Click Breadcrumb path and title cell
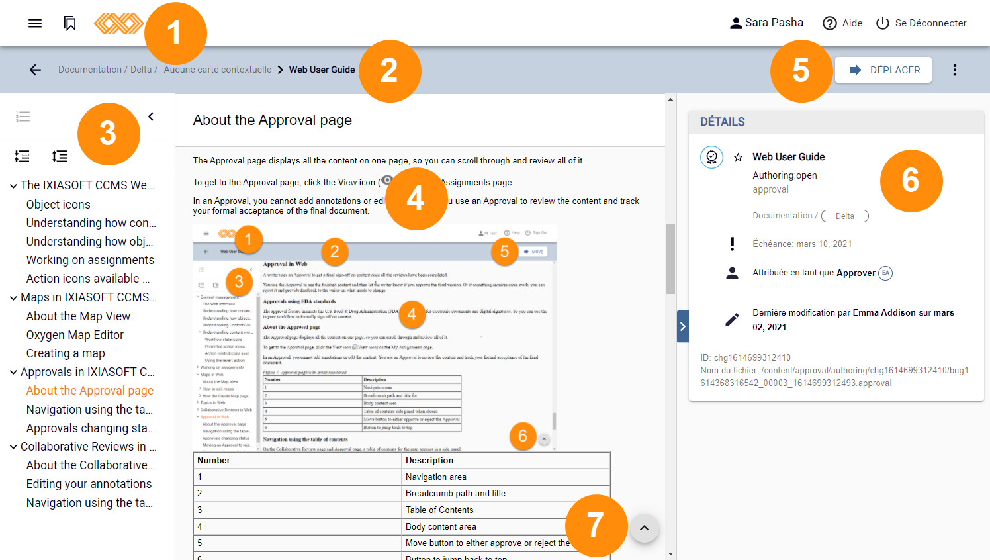 tap(506, 493)
